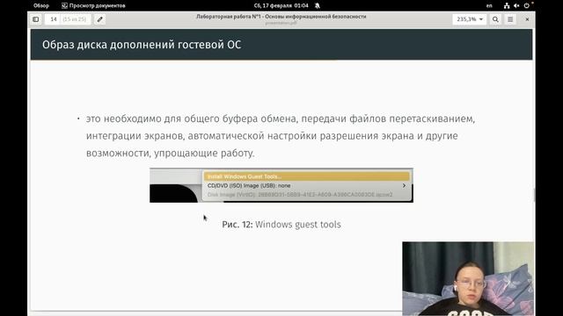This screenshot has height=316, width=563.
Task: Open the annotation pencil tool
Action: (x=99, y=19)
